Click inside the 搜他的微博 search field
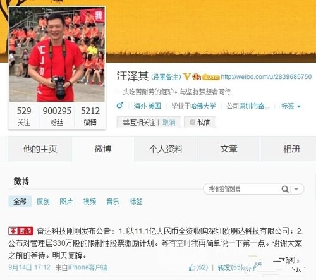316x280 pixels. 242,189
